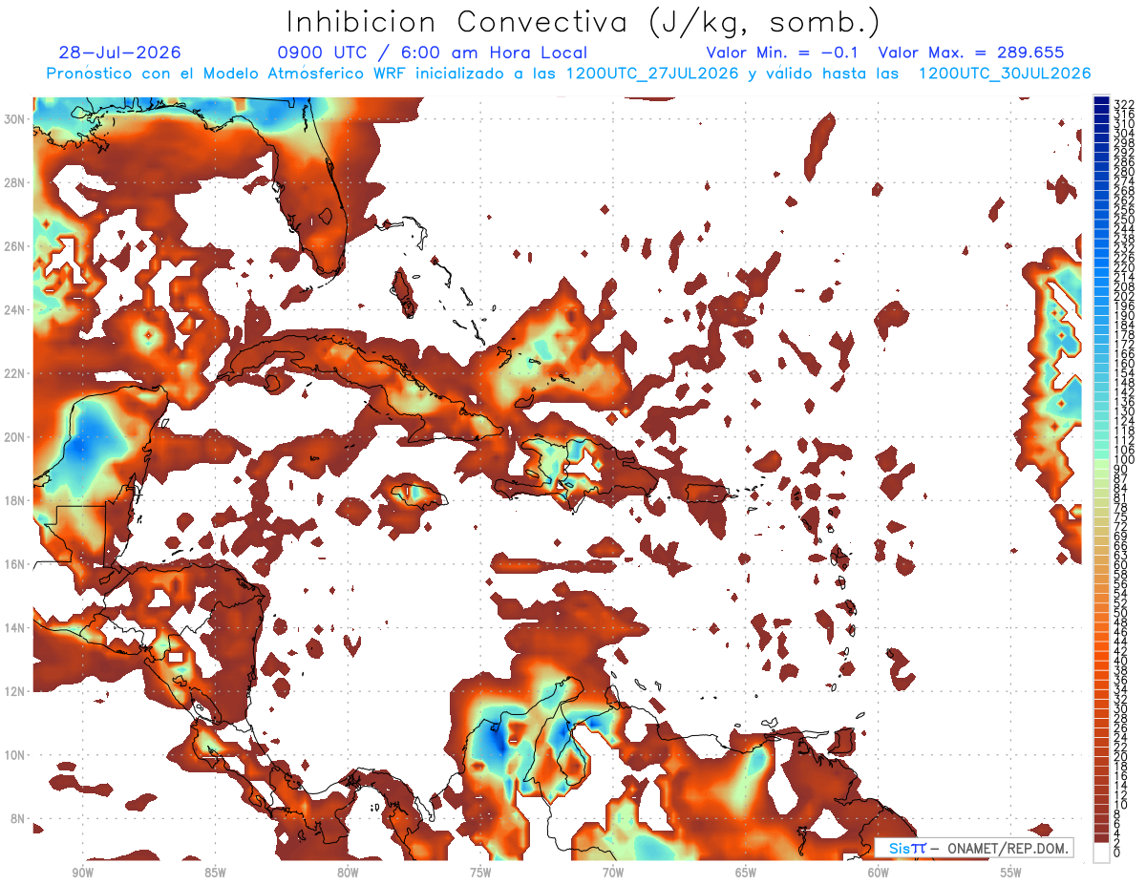Click the legend value 322
The width and height of the screenshot is (1146, 885).
click(x=1123, y=104)
